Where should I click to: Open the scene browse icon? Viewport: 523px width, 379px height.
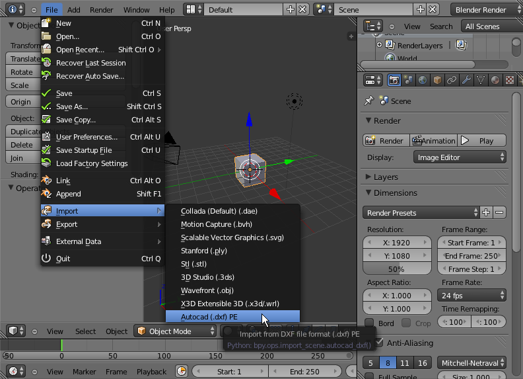[x=324, y=10]
